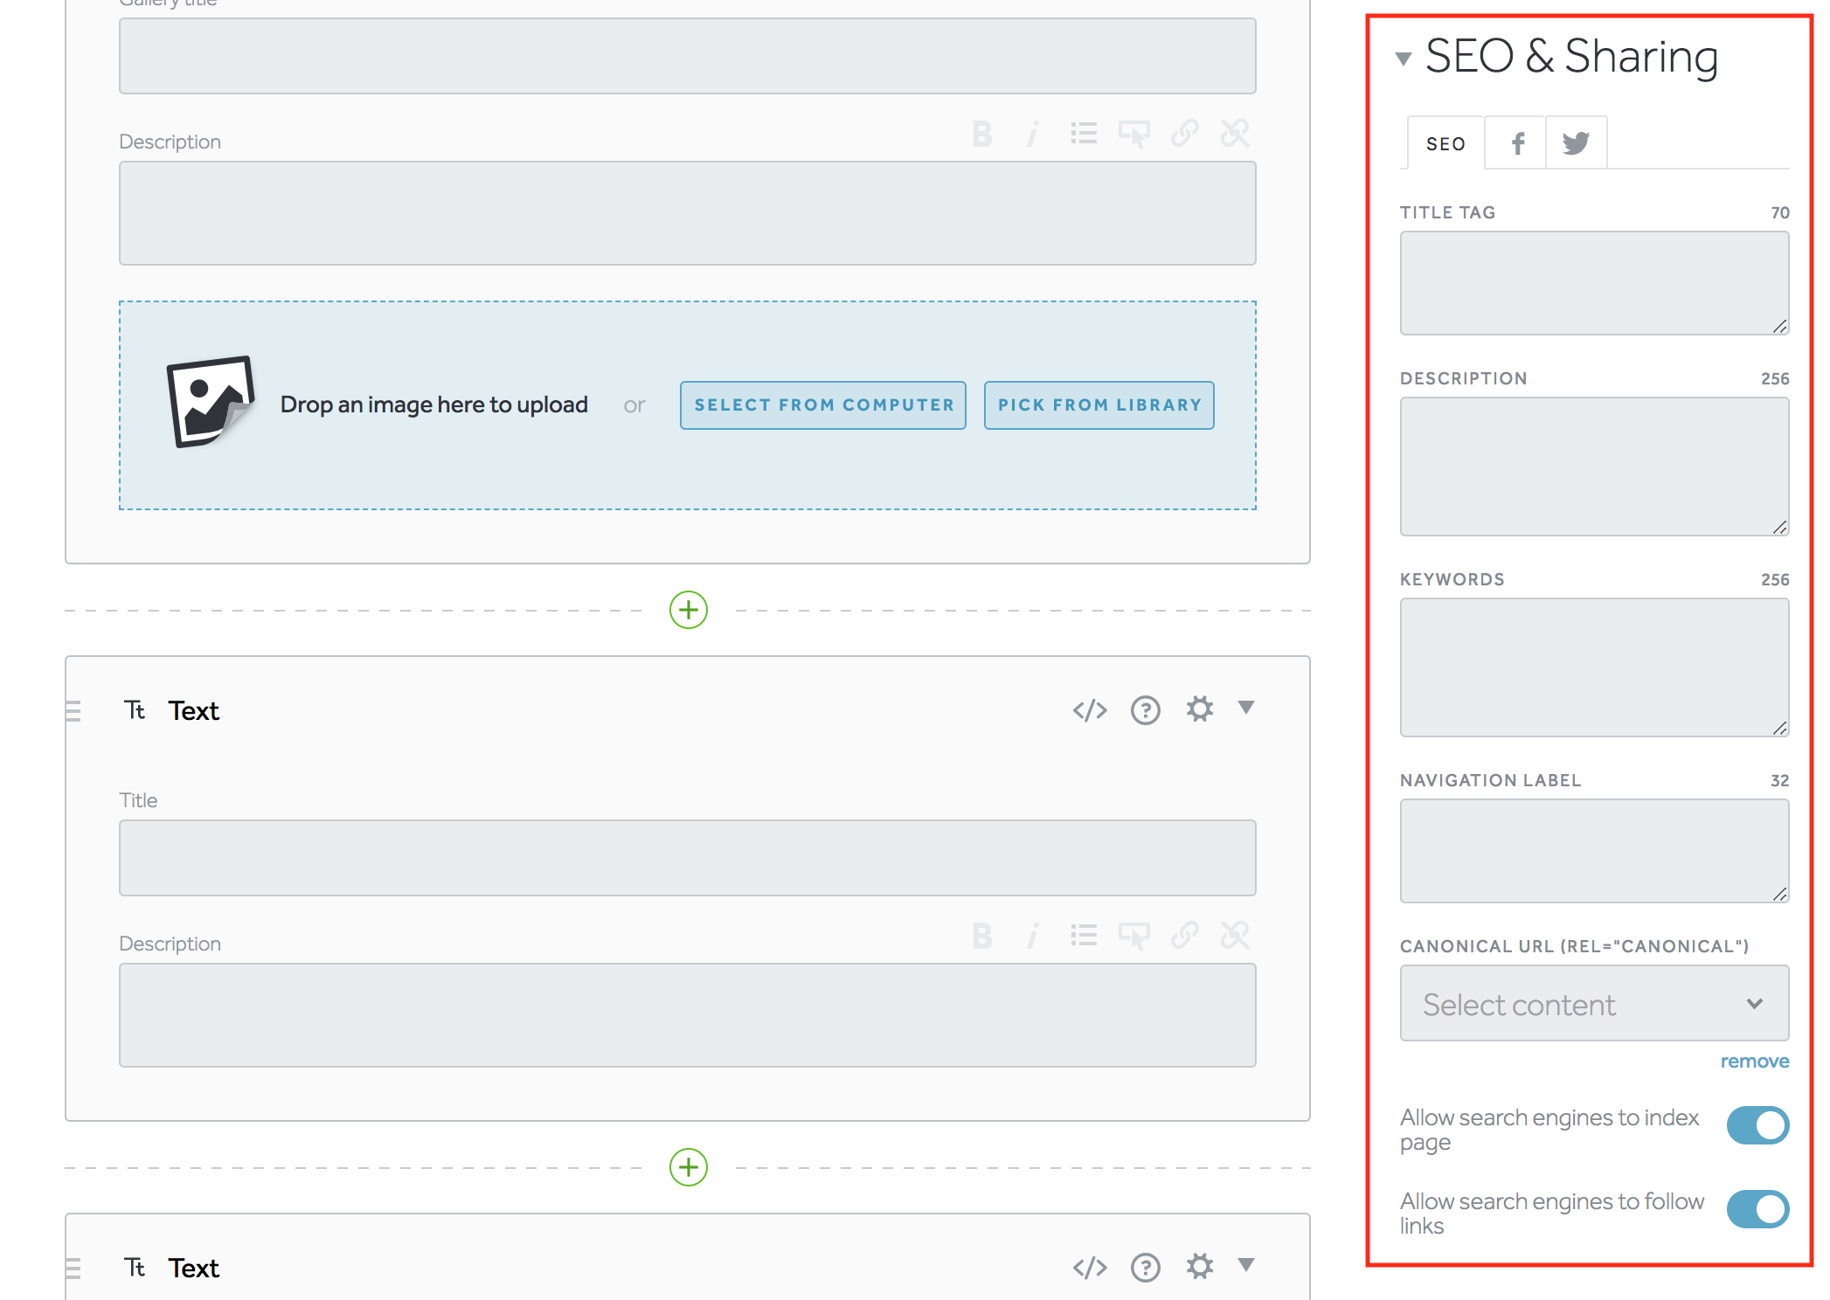The height and width of the screenshot is (1300, 1830).
Task: Add link in first Text block Description toolbar
Action: [1185, 936]
